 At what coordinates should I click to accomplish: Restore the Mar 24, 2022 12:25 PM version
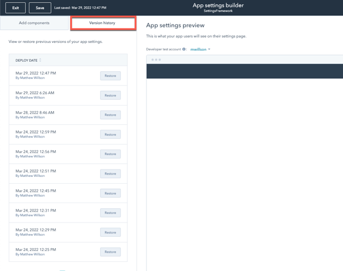(x=110, y=252)
